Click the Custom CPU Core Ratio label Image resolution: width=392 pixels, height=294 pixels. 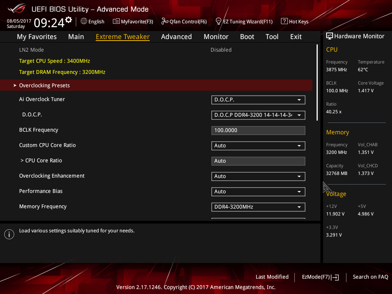coord(47,145)
